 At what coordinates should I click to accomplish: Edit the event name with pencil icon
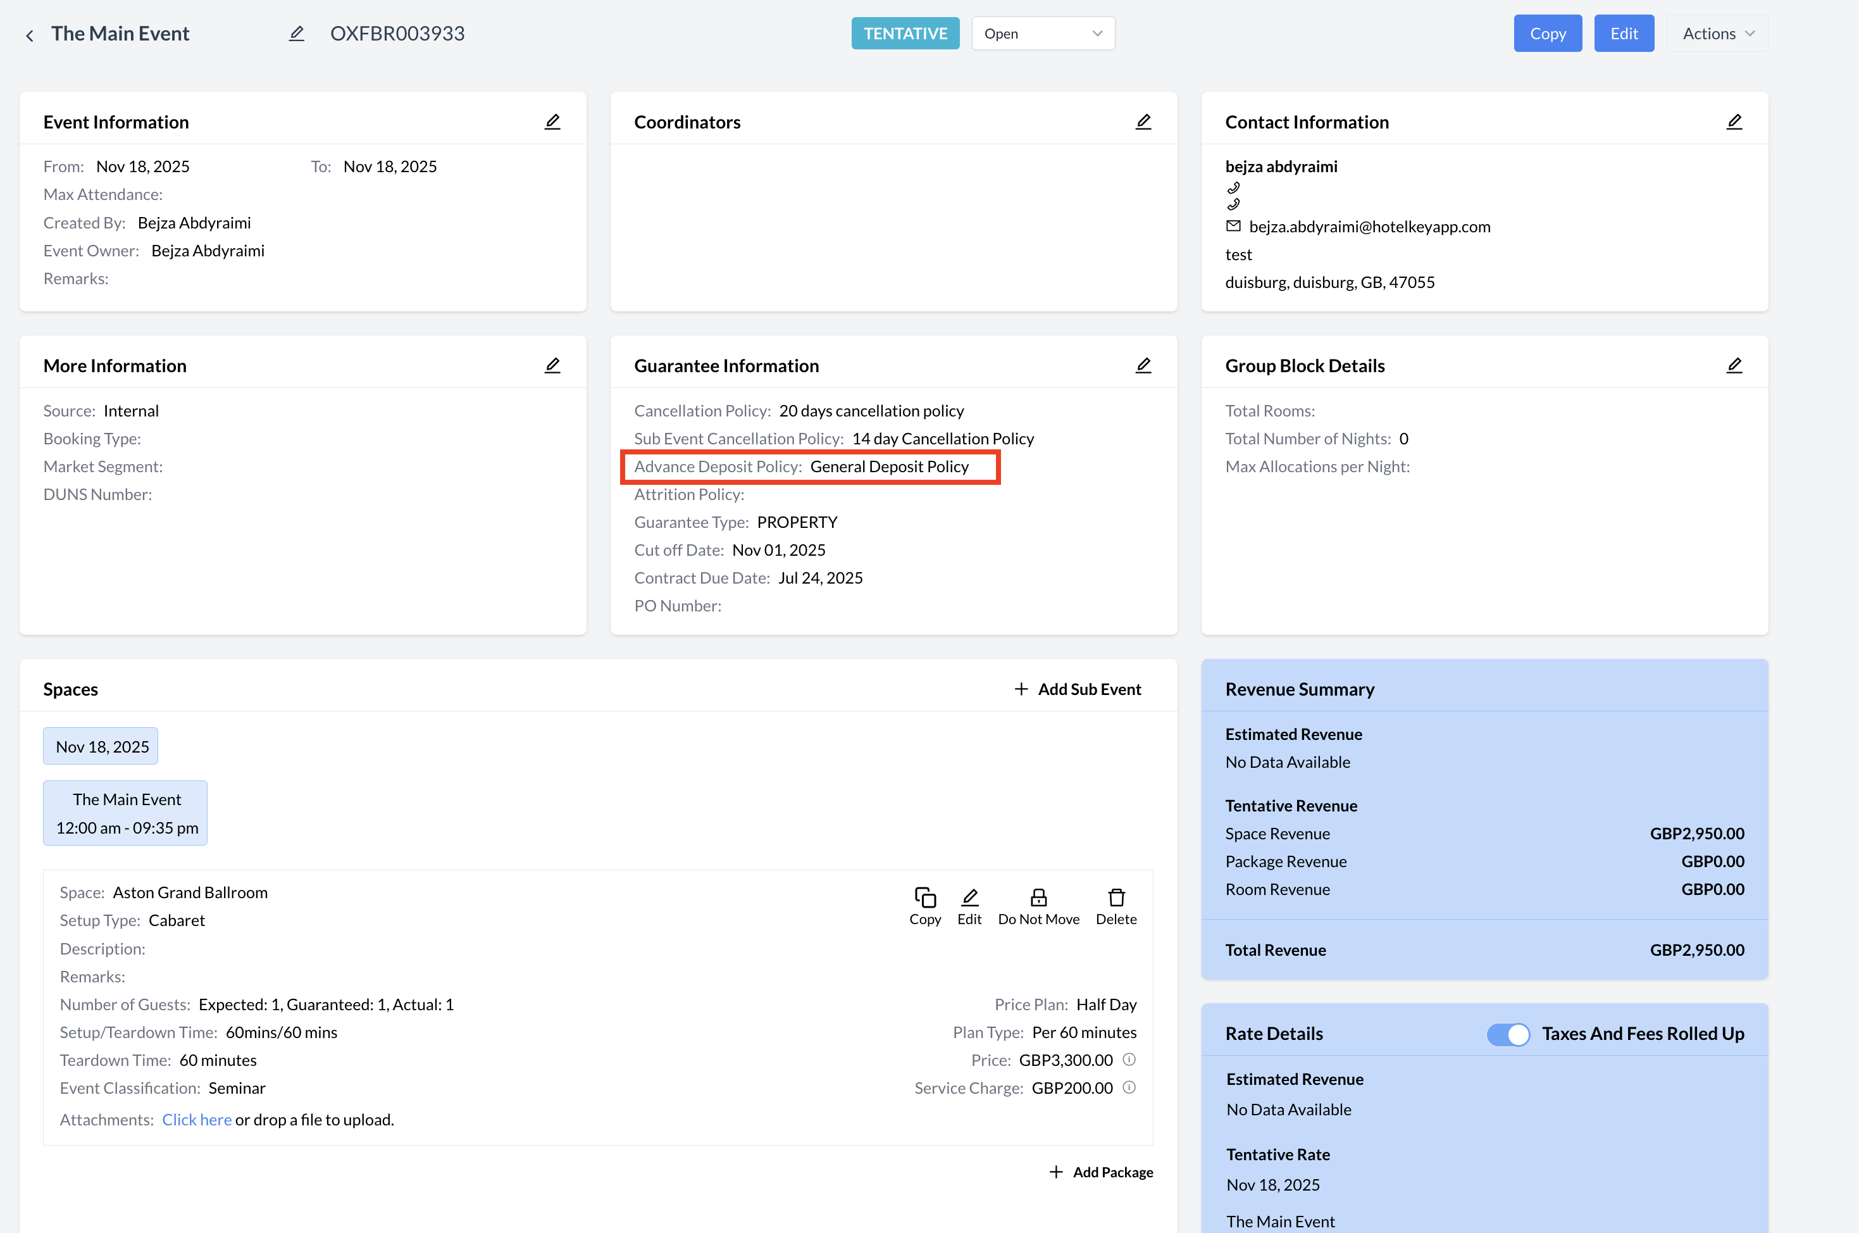pos(296,34)
